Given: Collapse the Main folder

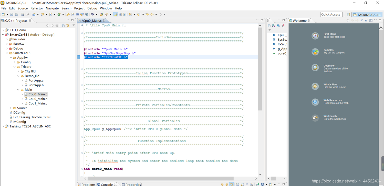Looking at the screenshot, I should (x=18, y=90).
